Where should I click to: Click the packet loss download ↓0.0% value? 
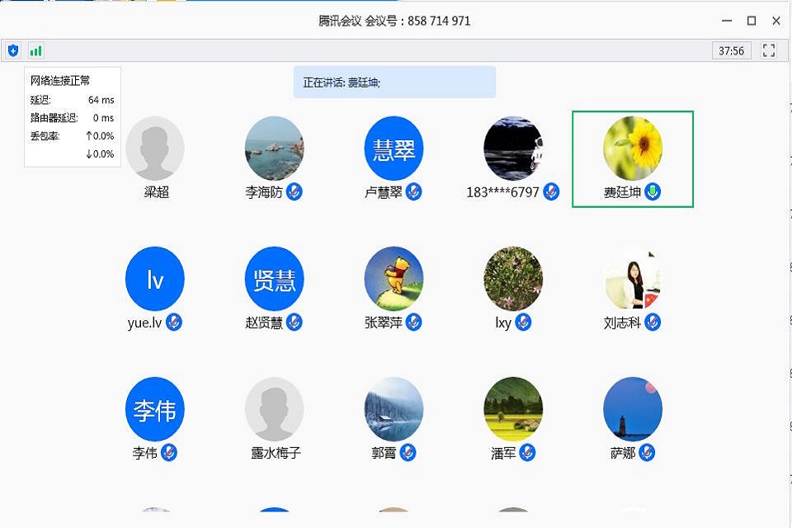[100, 154]
